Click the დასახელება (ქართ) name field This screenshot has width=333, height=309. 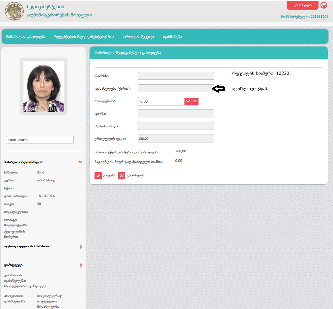(176, 88)
